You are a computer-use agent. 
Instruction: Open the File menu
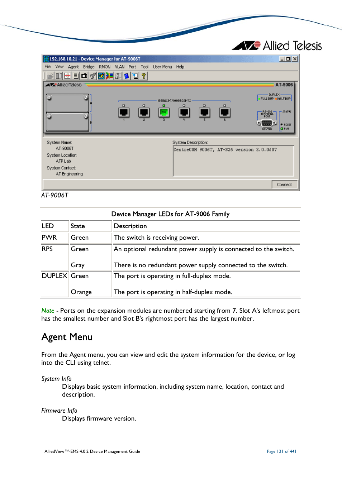tap(48, 67)
